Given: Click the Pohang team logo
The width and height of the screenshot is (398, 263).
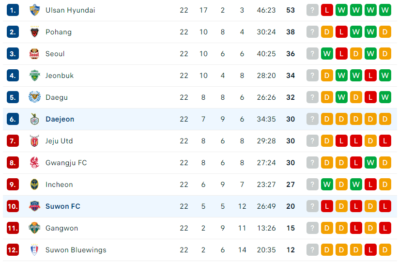Looking at the screenshot, I should tap(34, 32).
